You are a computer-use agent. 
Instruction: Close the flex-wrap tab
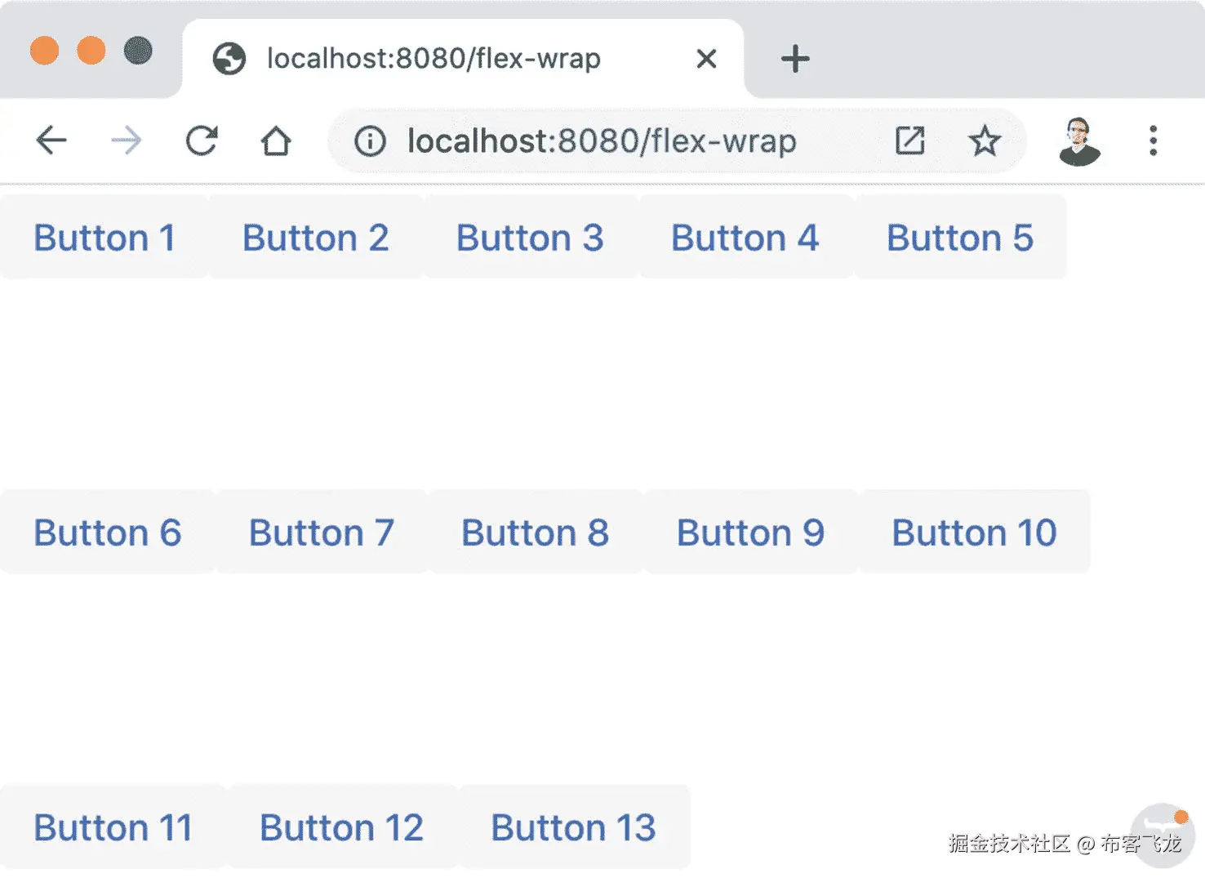pyautogui.click(x=706, y=59)
